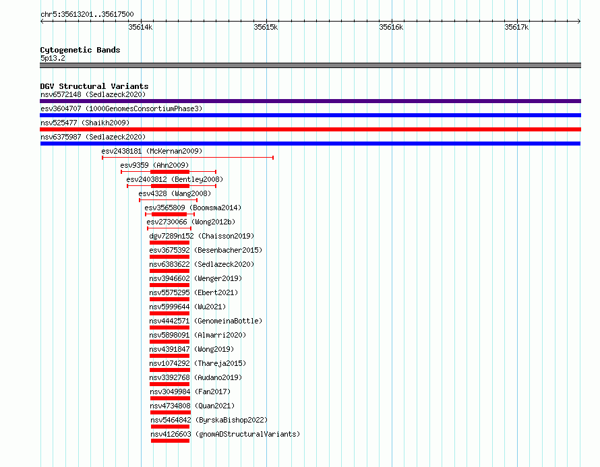The image size is (600, 467).
Task: Open the nsv6383622 (Sedlazeck2020) variant label
Action: 202,264
